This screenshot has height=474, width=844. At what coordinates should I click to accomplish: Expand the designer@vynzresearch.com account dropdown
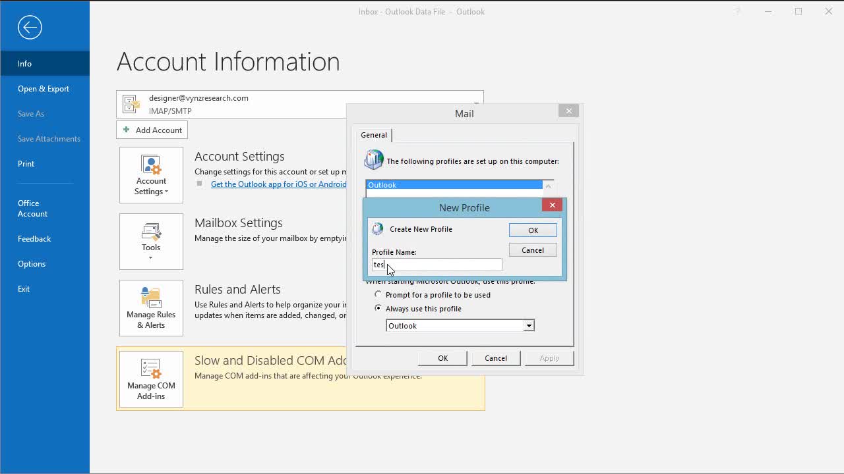tap(476, 104)
